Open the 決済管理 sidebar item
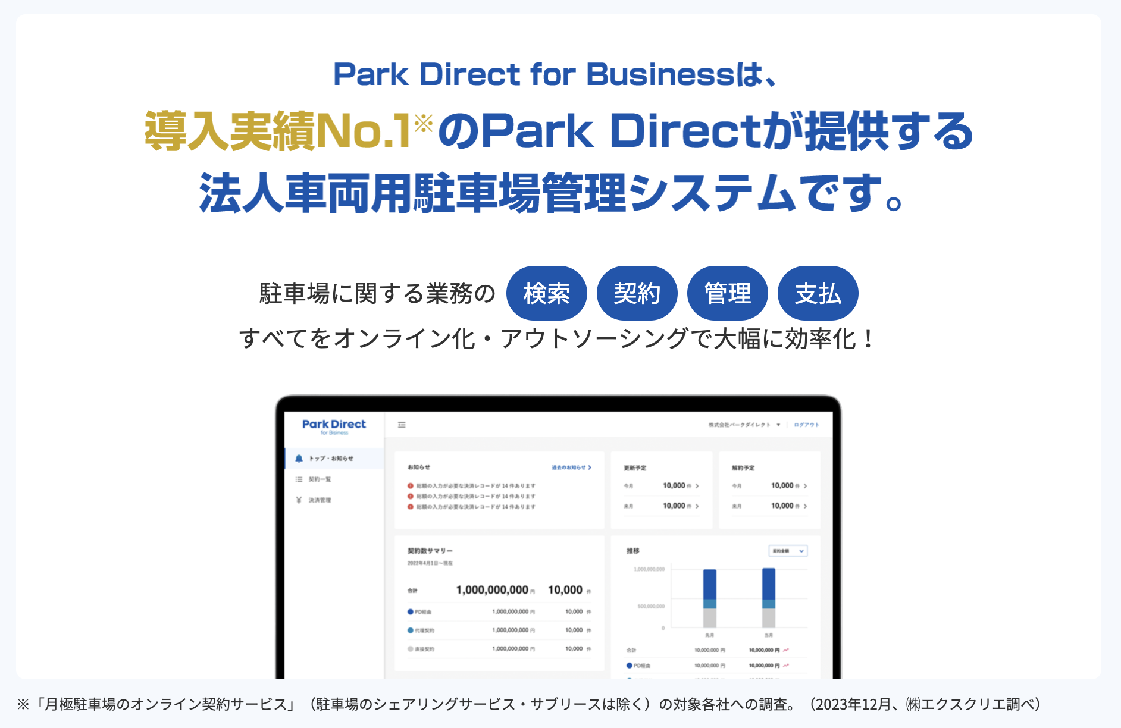Image resolution: width=1121 pixels, height=728 pixels. click(x=334, y=500)
